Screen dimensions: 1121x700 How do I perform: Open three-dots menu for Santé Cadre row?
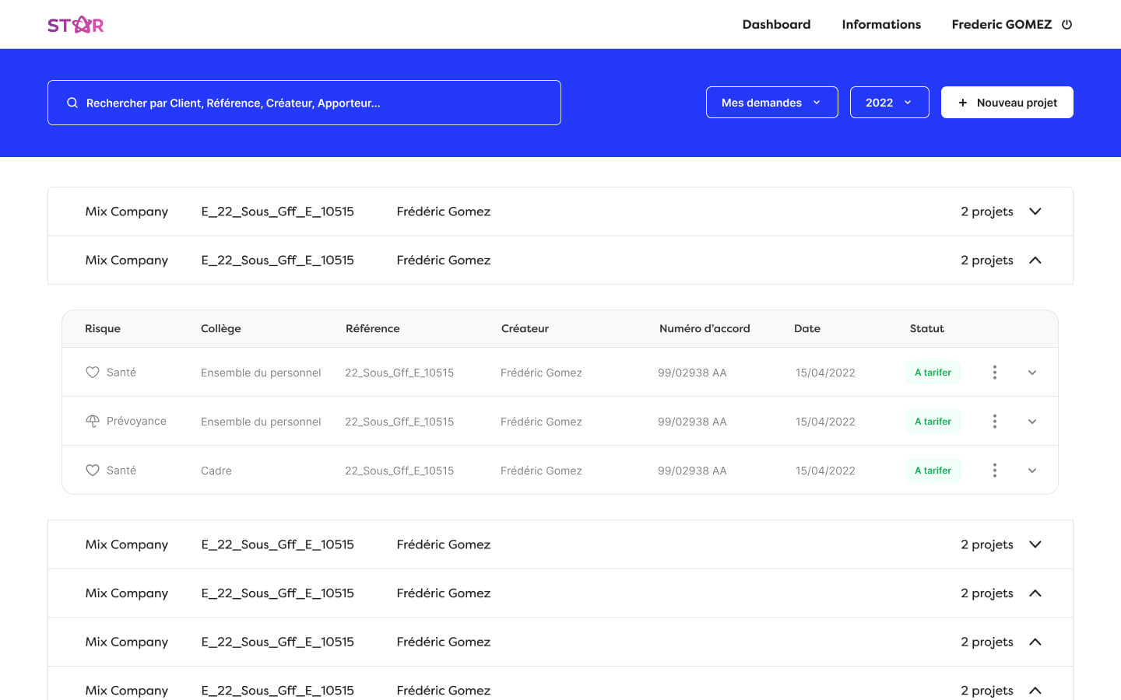[x=995, y=471]
